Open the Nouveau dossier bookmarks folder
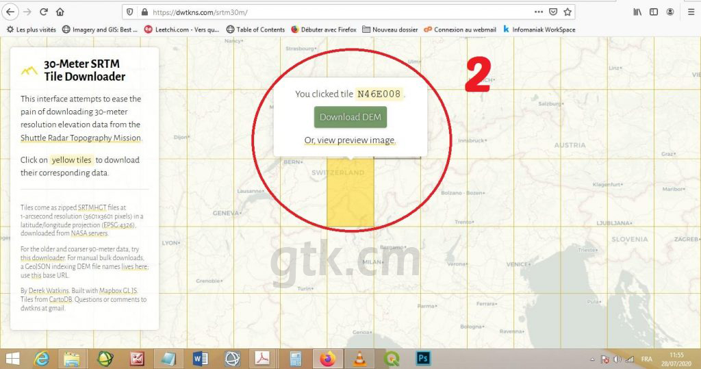Screen dimensions: 701x369 pos(390,29)
